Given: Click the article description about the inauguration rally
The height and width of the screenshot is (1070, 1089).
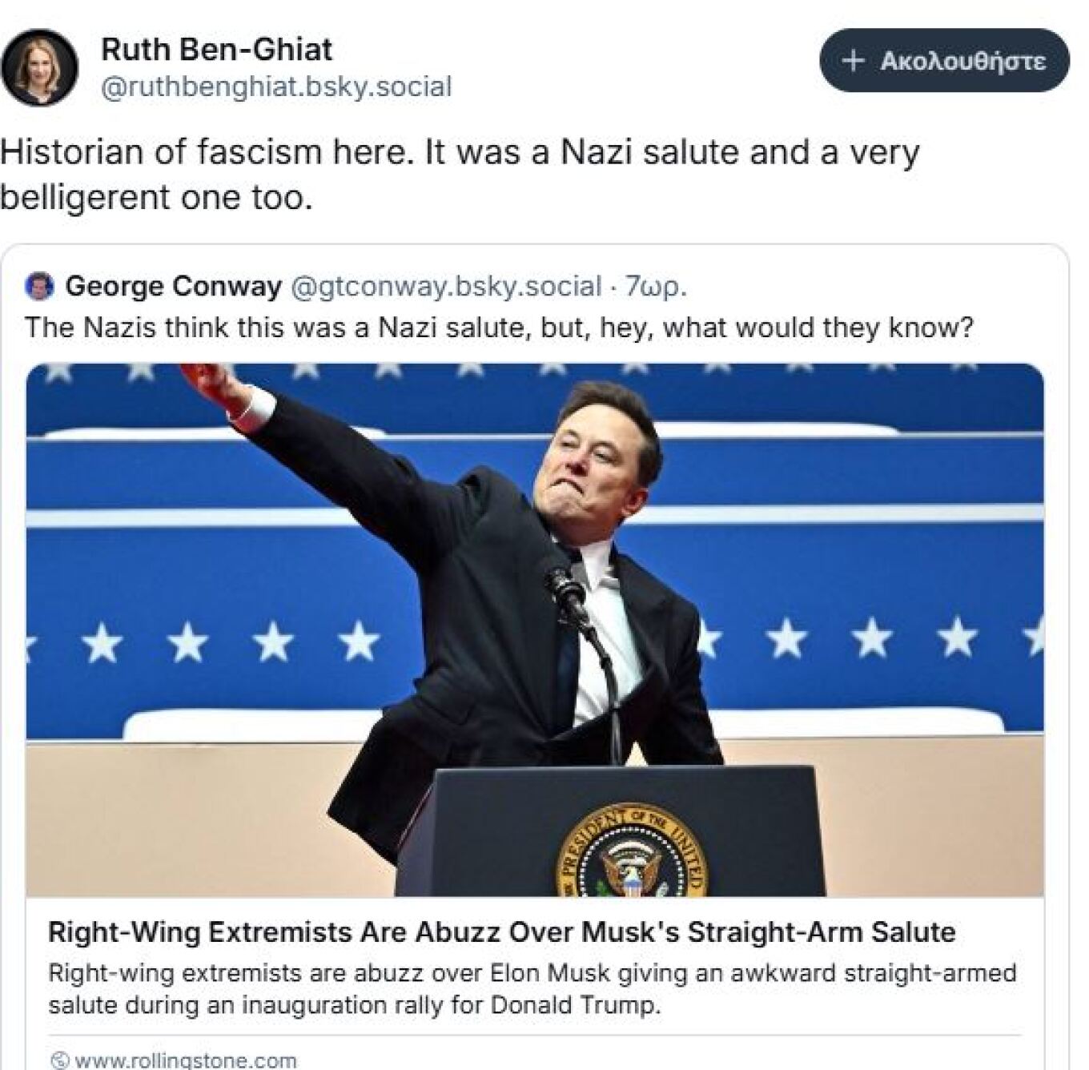Looking at the screenshot, I should click(x=532, y=988).
